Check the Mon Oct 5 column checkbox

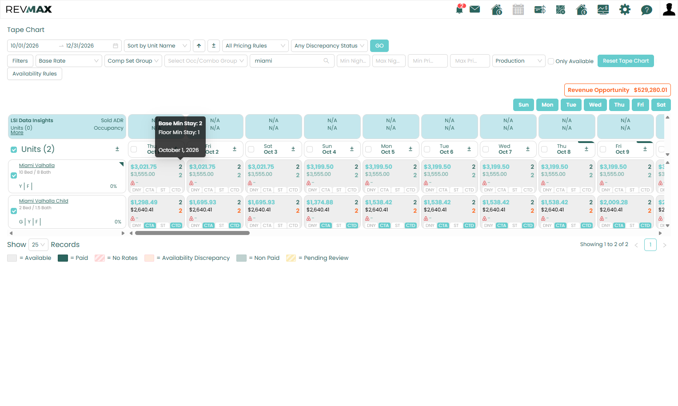pos(368,149)
